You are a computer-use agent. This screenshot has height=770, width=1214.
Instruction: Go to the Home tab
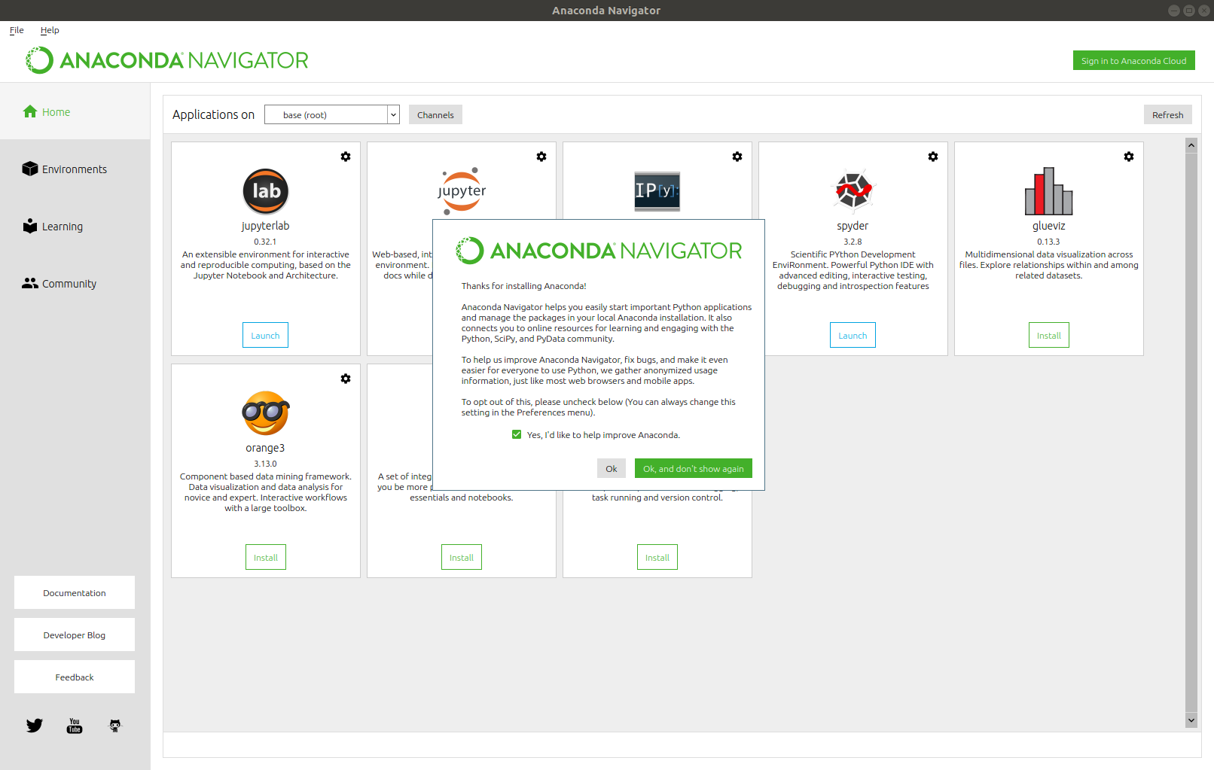click(x=75, y=111)
